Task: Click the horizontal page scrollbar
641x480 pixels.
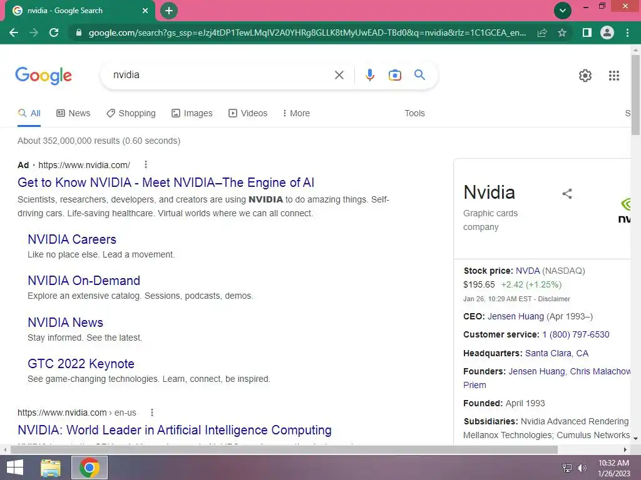Action: tap(284, 450)
